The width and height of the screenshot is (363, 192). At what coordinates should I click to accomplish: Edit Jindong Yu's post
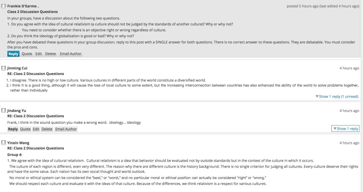(x=36, y=129)
